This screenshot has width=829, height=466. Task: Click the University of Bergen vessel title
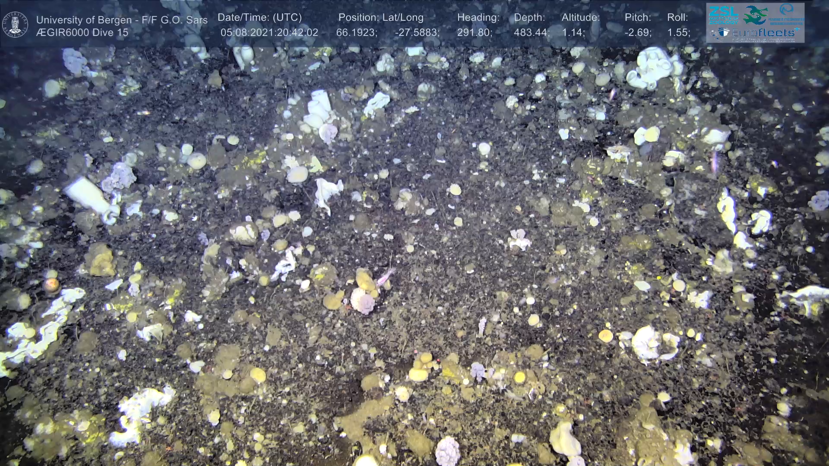(x=122, y=20)
